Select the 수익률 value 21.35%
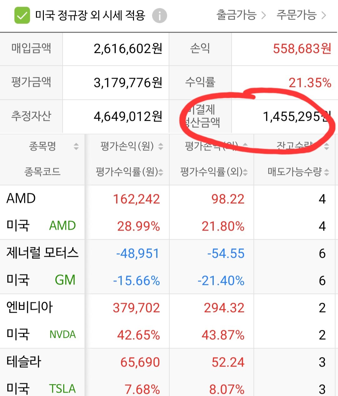 click(310, 83)
